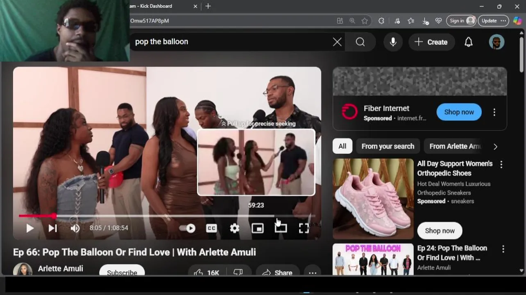Viewport: 526px width, 295px height.
Task: Open options for orthopedic shoes ad
Action: (501, 164)
